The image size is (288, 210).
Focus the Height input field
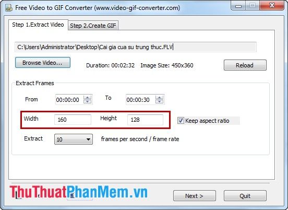145,120
